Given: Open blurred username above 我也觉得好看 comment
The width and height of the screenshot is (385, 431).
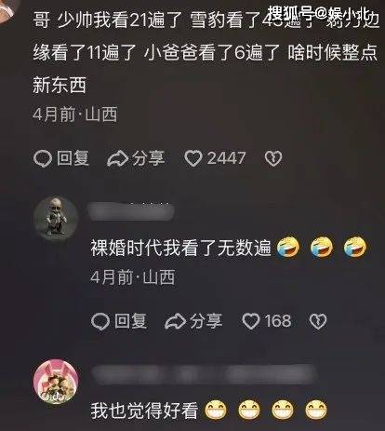Looking at the screenshot, I should [203, 374].
